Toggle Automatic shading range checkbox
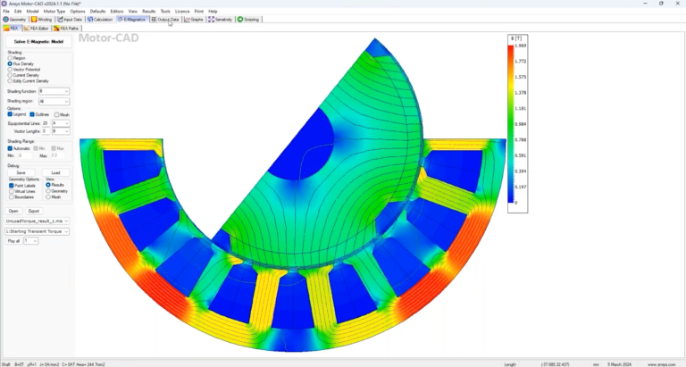 pos(10,149)
